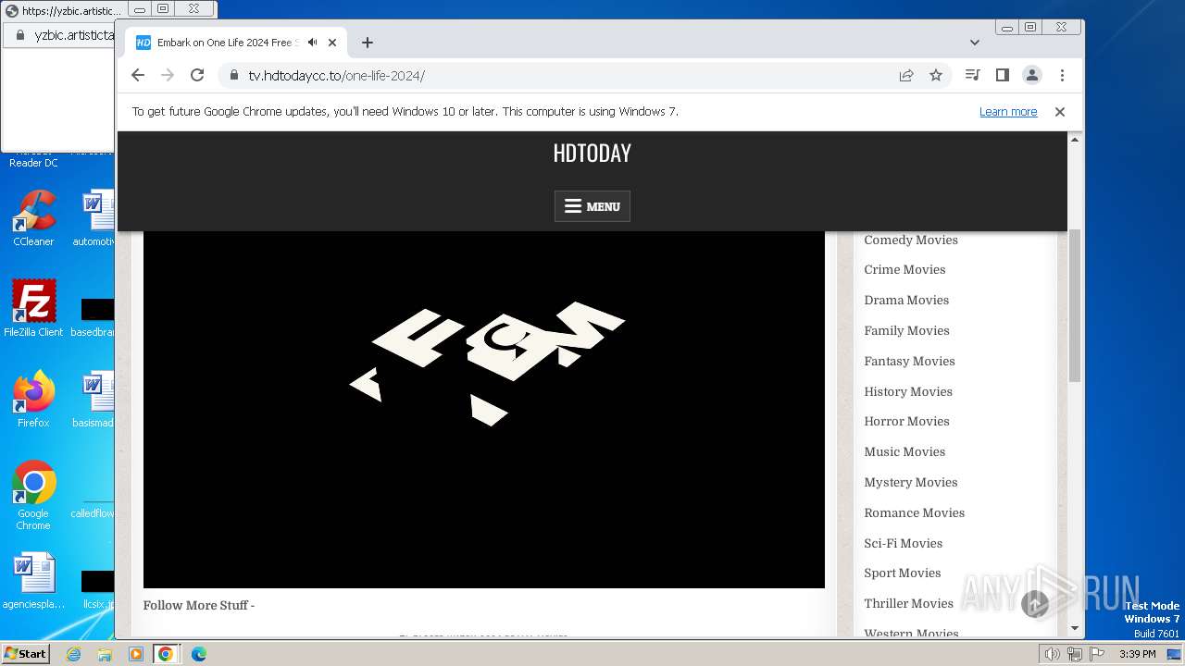This screenshot has height=666, width=1185.
Task: Click the page scrollbar down arrow
Action: tap(1075, 629)
